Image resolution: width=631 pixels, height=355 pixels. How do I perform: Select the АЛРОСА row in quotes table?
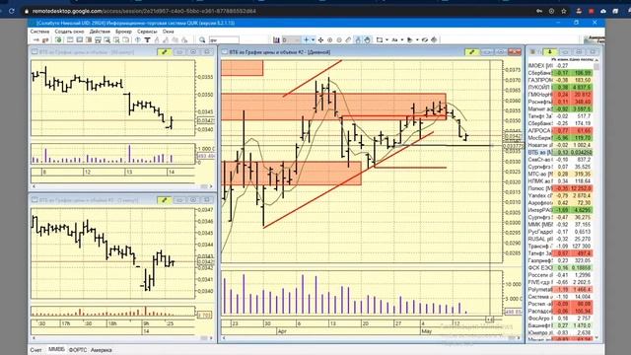coord(560,131)
